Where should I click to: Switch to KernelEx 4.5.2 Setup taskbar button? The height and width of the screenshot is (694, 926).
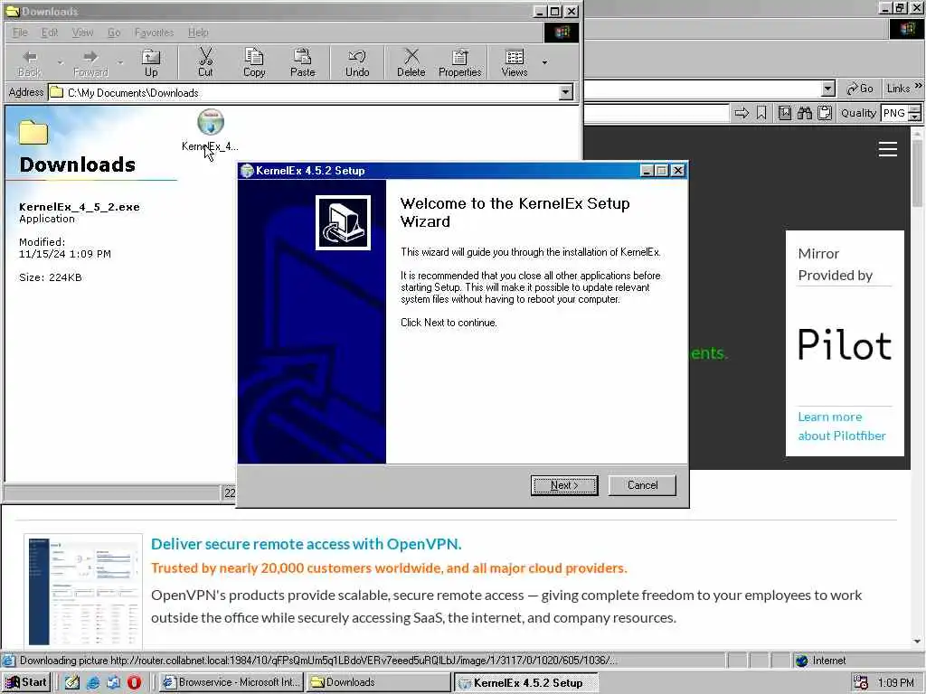(x=526, y=683)
